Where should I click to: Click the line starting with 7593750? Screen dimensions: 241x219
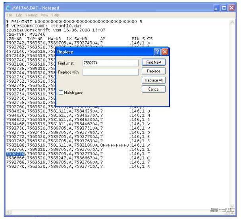(78, 128)
